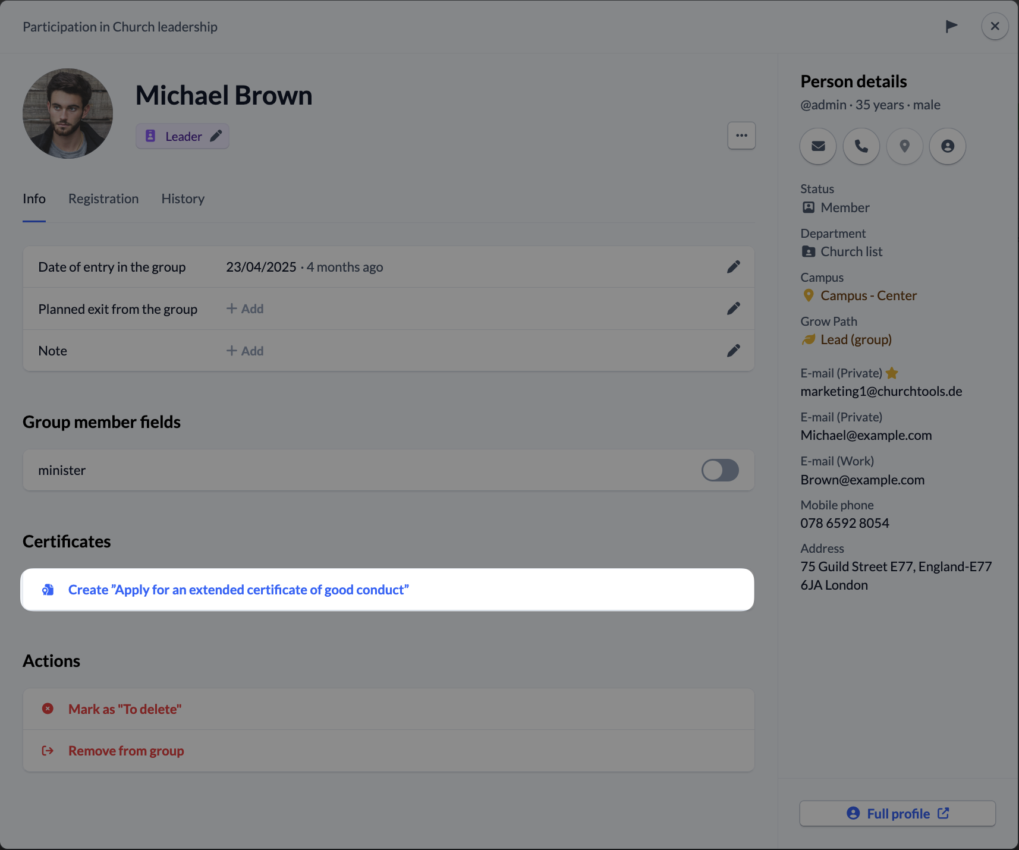Screen dimensions: 1019x850
Task: Toggle the minister switch
Action: pyautogui.click(x=720, y=470)
